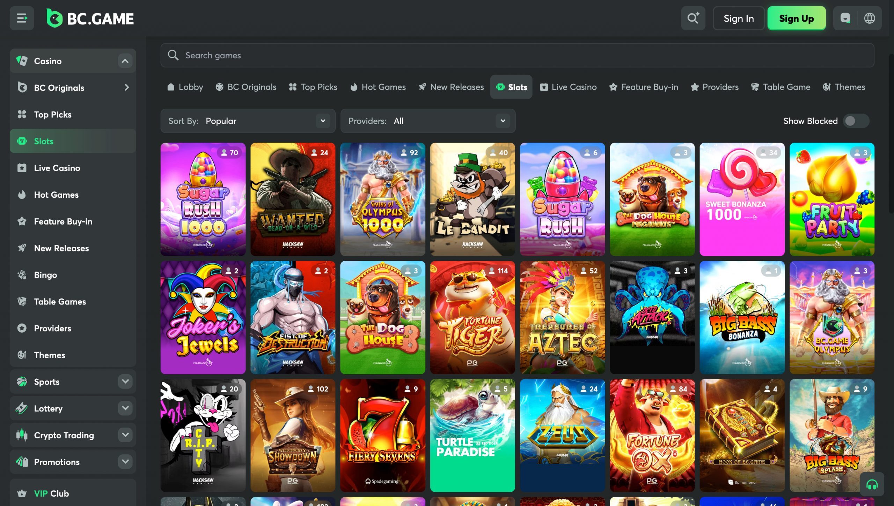Open the chat icon near the globe
Image resolution: width=894 pixels, height=506 pixels.
pos(845,18)
